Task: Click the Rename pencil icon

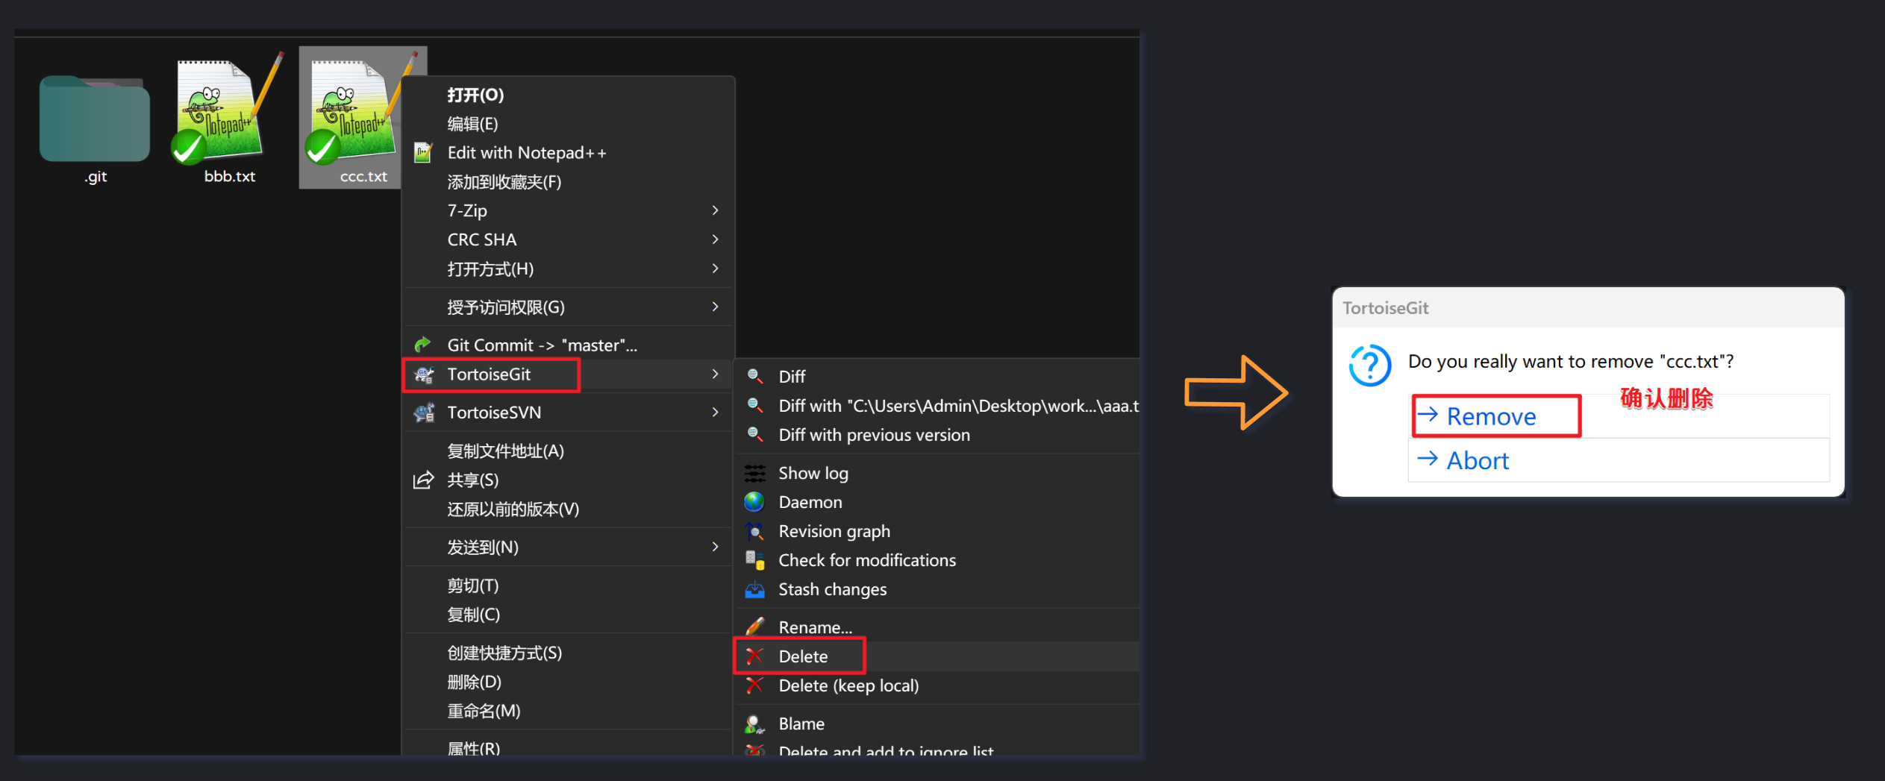Action: (754, 627)
